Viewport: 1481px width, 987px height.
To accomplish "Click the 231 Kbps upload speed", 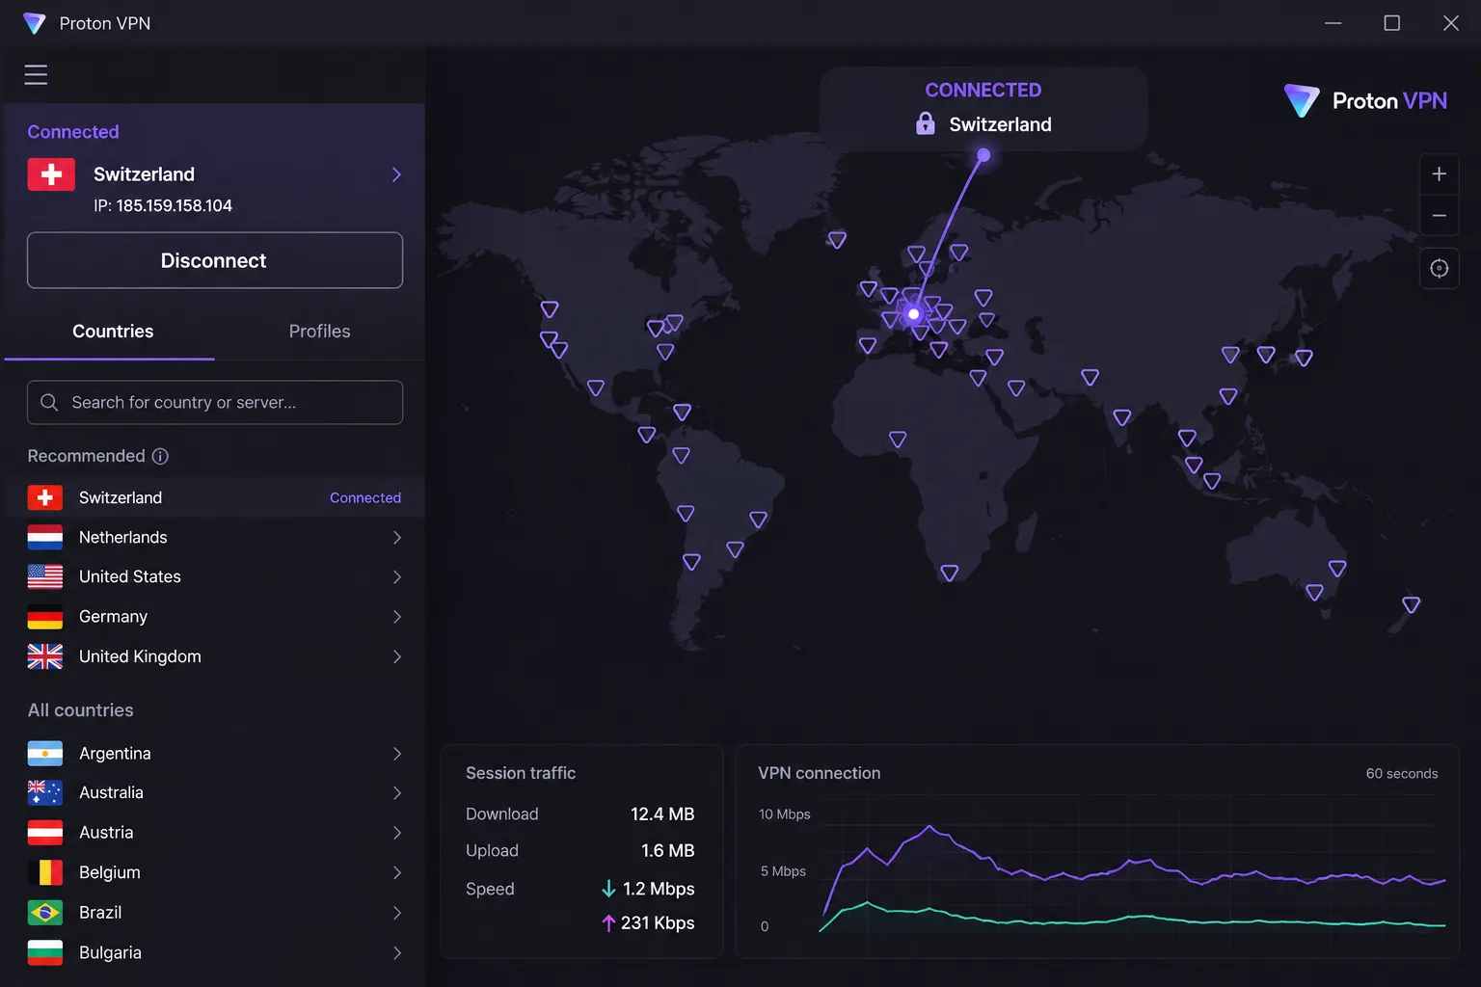I will [658, 923].
